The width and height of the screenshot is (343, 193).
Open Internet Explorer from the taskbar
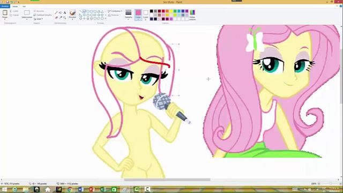[x=15, y=189]
